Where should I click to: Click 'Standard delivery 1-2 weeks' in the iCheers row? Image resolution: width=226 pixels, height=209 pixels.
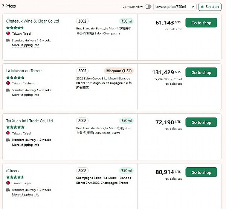click(x=31, y=190)
